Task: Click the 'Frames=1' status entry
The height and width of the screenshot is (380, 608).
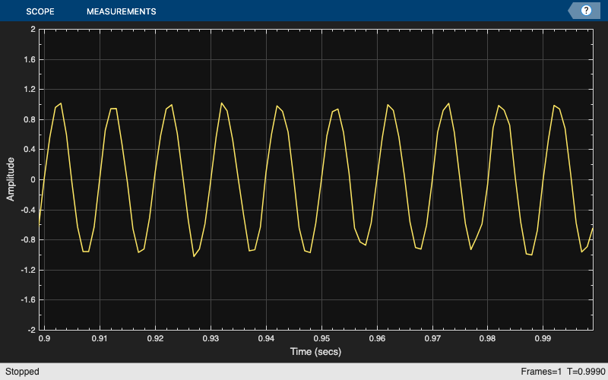Action: [540, 372]
